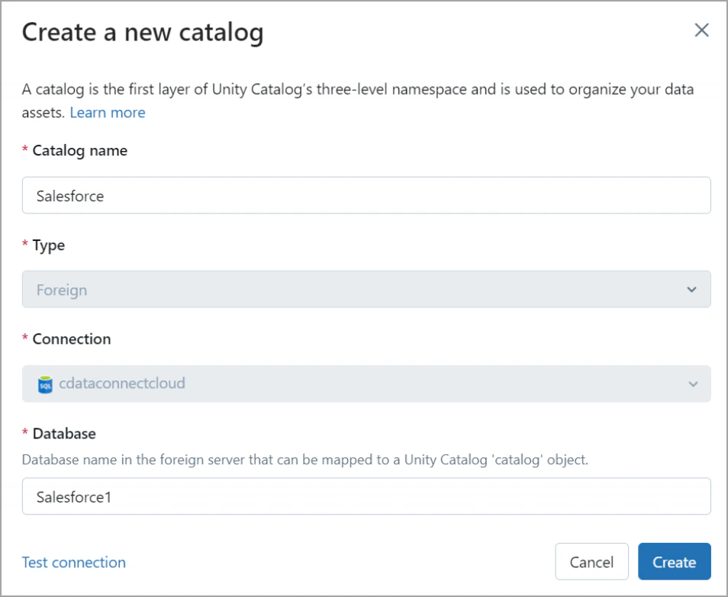Open the Type selector showing Foreign

click(366, 290)
